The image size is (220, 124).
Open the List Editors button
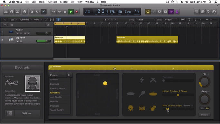(196, 12)
